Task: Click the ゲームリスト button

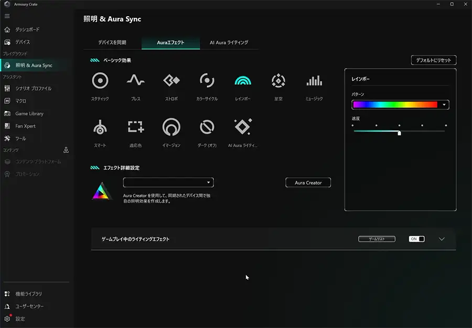Action: [377, 239]
